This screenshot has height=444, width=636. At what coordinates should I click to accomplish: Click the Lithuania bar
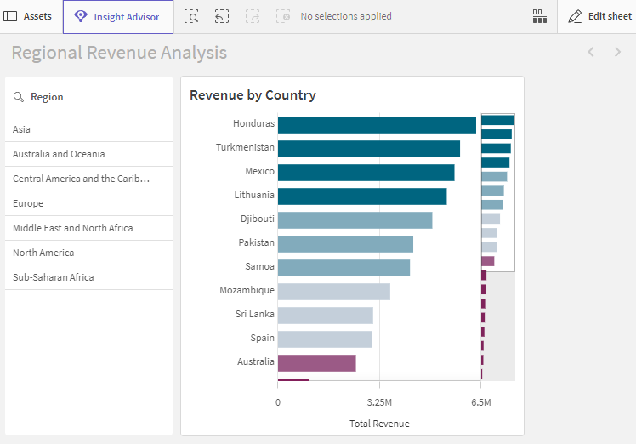(x=362, y=196)
